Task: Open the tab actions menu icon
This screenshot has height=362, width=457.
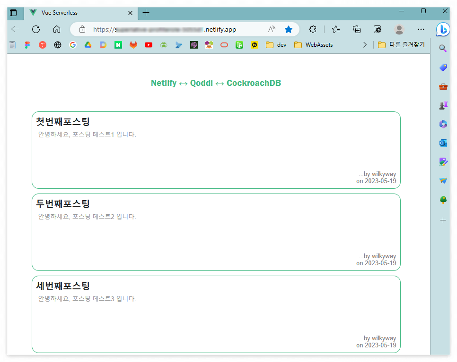Action: (13, 13)
